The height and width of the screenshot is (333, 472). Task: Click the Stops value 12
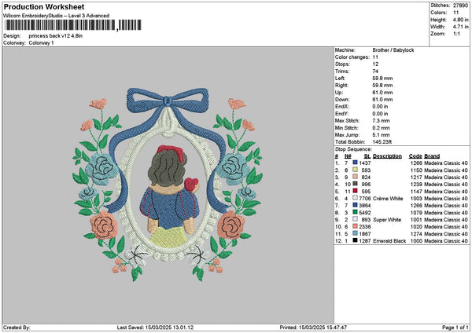tap(375, 64)
